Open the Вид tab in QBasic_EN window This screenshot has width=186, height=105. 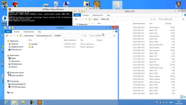pyautogui.click(x=108, y=15)
